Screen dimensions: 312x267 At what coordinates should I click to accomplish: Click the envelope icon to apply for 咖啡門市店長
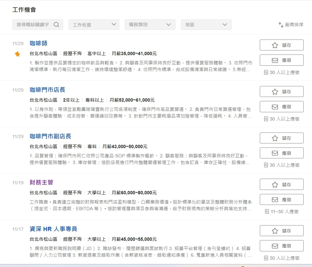coord(275,107)
